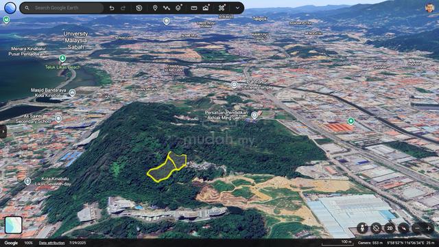Select Teluk Likas Beach green marker
This screenshot has width=439, height=247.
coord(62,58)
